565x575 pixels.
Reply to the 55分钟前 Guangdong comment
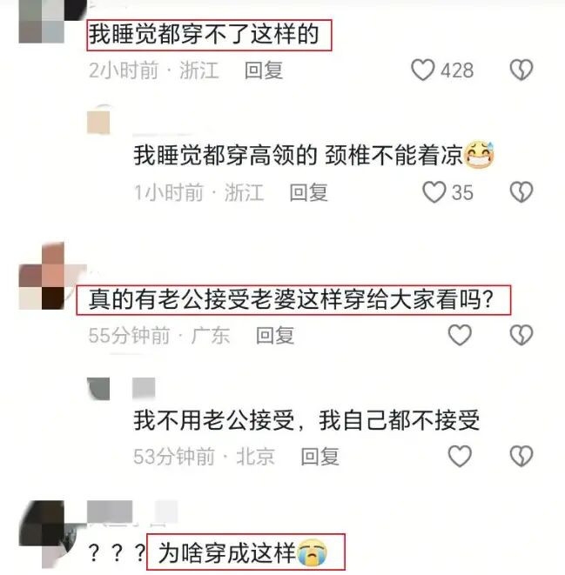[x=275, y=335]
